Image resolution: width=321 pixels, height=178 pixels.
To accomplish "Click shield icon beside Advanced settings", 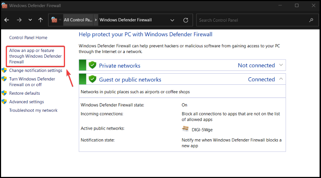I will (x=4, y=102).
